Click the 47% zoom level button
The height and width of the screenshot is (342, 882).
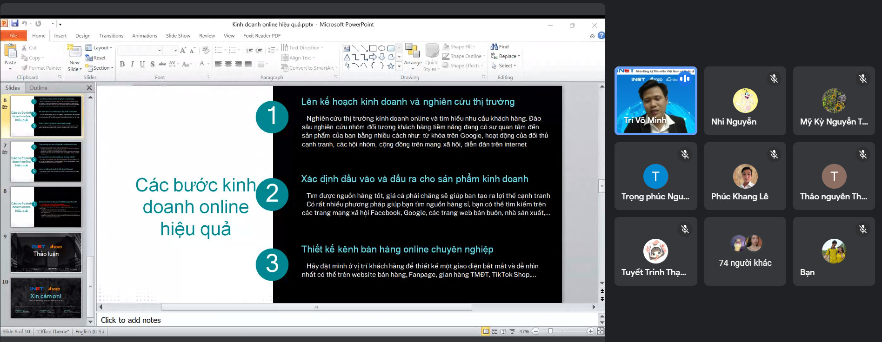pyautogui.click(x=524, y=332)
